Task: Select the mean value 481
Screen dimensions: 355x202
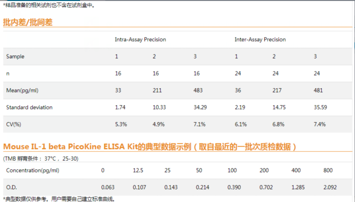Action: click(318, 90)
